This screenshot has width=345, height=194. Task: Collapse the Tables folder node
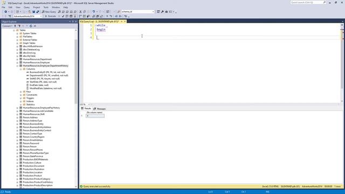tap(14, 30)
